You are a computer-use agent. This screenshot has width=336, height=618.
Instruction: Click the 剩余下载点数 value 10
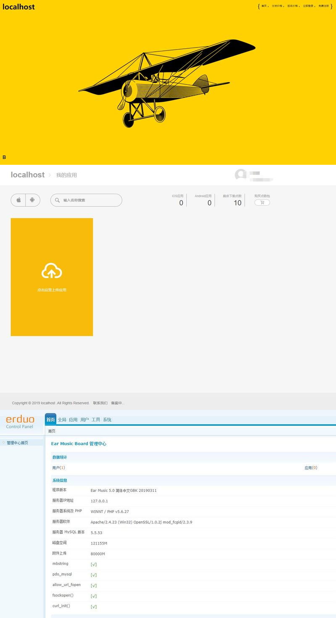pyautogui.click(x=237, y=203)
